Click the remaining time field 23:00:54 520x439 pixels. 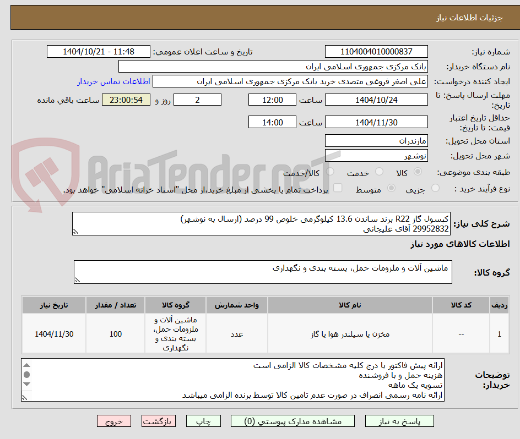click(x=126, y=100)
